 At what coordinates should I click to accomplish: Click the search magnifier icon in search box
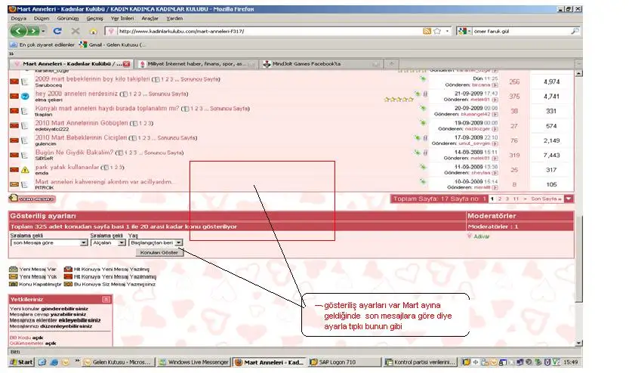coord(575,31)
